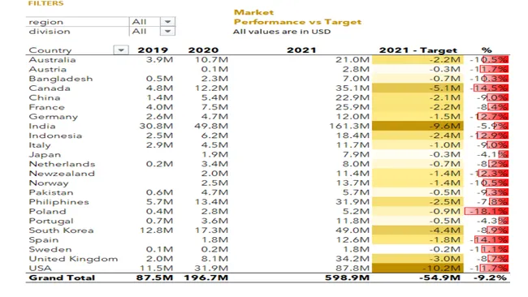Select Spain's -14.1% data bar cell
This screenshot has height=297, width=528.
tap(487, 240)
